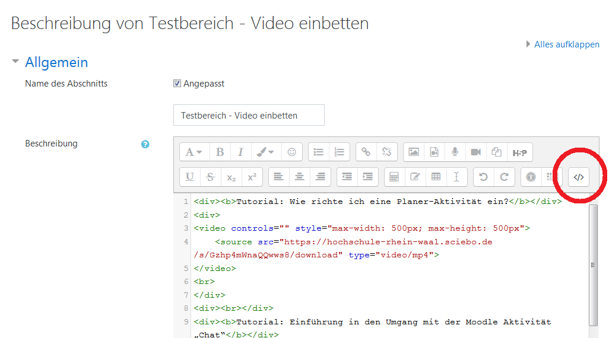609x338 pixels.
Task: Open the paragraph styles dropdown
Action: 194,152
